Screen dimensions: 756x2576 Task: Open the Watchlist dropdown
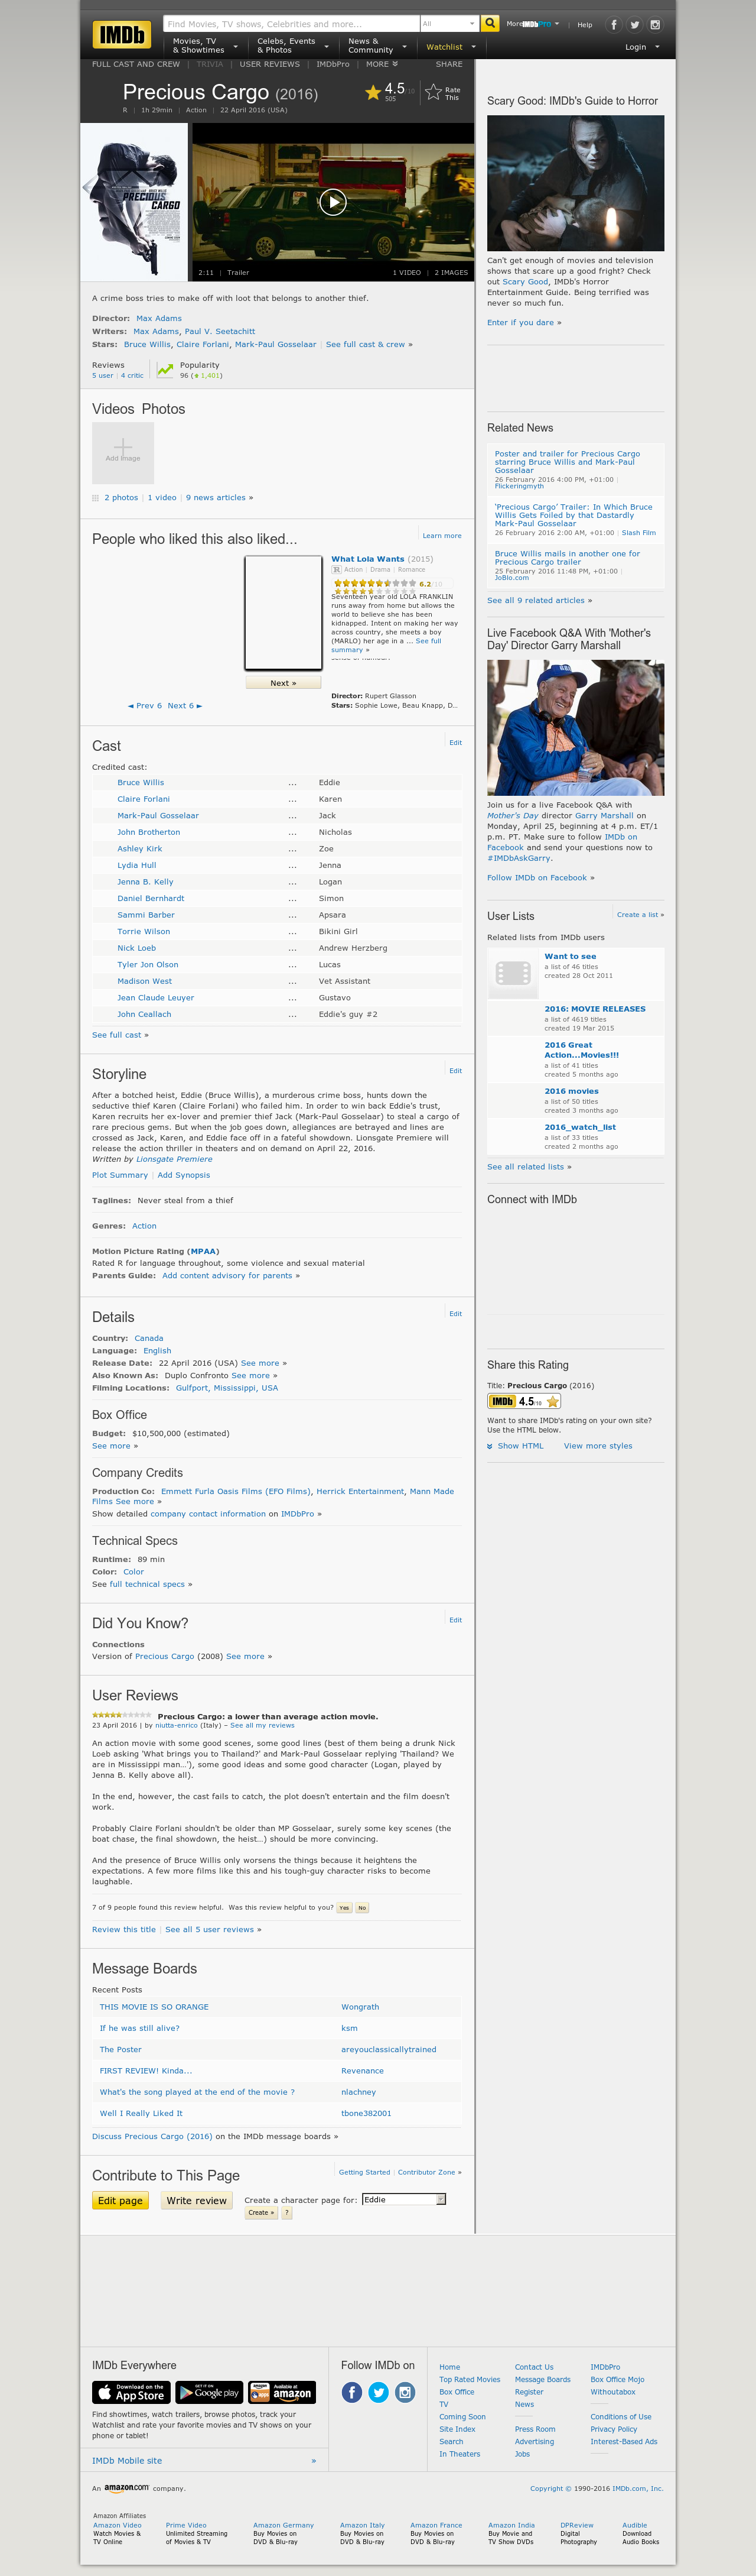pyautogui.click(x=451, y=47)
